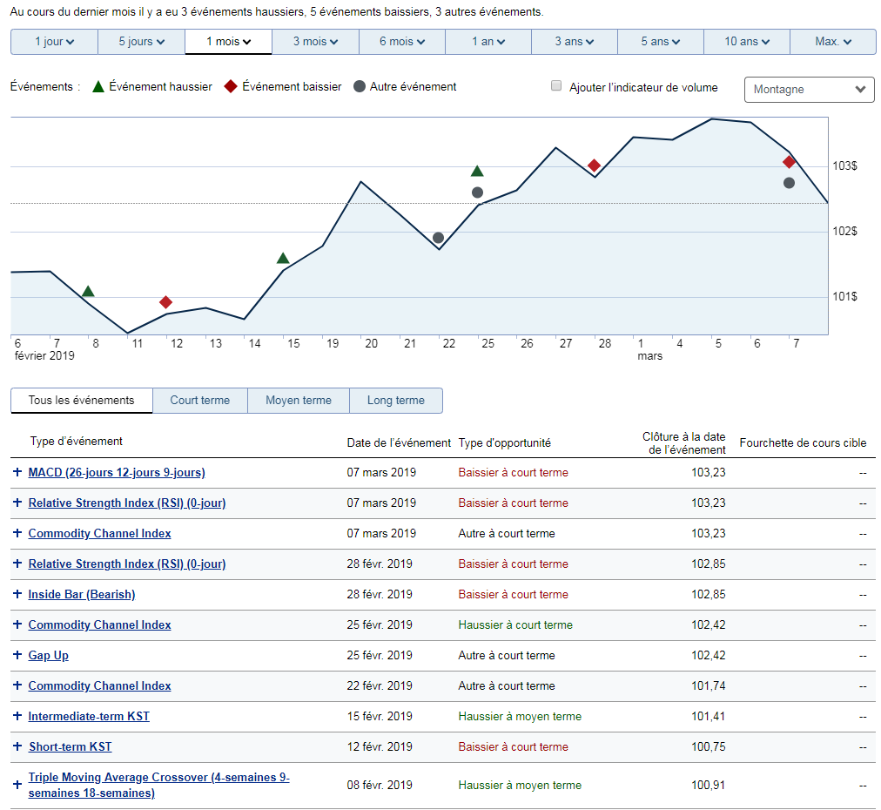This screenshot has width=881, height=810.
Task: Open the Commodity Channel Index link dated 25 févr.
Action: [x=99, y=624]
